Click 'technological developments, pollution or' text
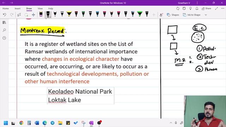 (98, 74)
